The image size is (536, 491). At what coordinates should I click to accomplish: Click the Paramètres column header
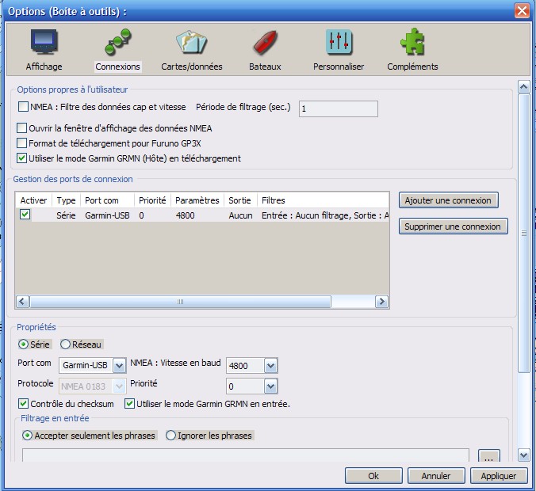tap(197, 200)
